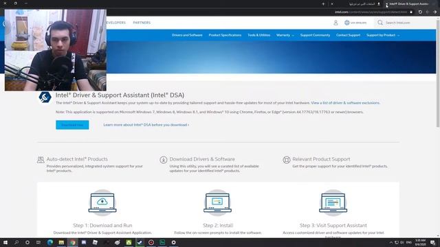Open Drivers and Software menu item
The height and width of the screenshot is (247, 440).
pyautogui.click(x=187, y=35)
